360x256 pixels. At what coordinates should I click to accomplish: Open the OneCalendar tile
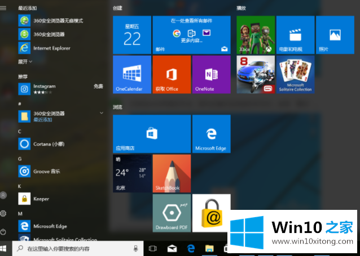coord(132,74)
